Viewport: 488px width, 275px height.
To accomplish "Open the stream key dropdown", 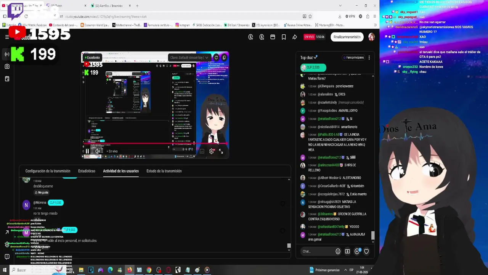I will [189, 58].
